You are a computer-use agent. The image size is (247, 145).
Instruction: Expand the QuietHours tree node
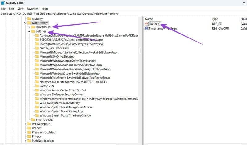29,27
